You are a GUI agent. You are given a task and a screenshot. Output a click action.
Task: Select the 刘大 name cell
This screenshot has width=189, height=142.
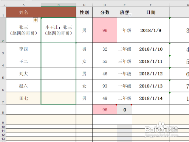[23, 73]
